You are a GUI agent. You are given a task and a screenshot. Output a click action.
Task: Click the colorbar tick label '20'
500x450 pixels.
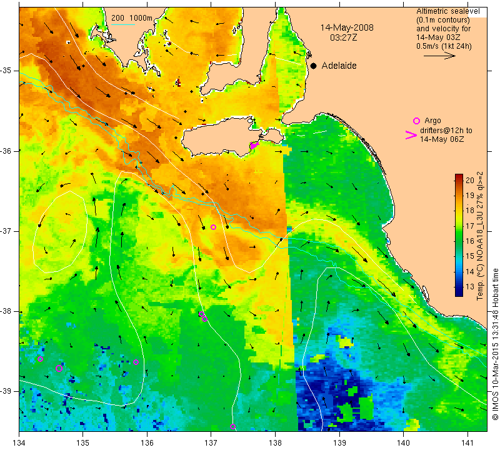pos(470,180)
